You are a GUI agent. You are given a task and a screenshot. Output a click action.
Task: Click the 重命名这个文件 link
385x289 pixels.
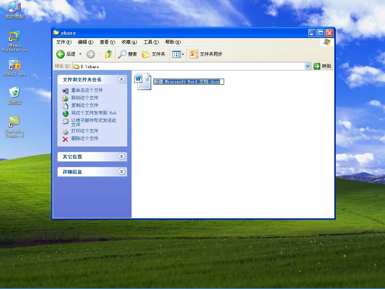[87, 90]
